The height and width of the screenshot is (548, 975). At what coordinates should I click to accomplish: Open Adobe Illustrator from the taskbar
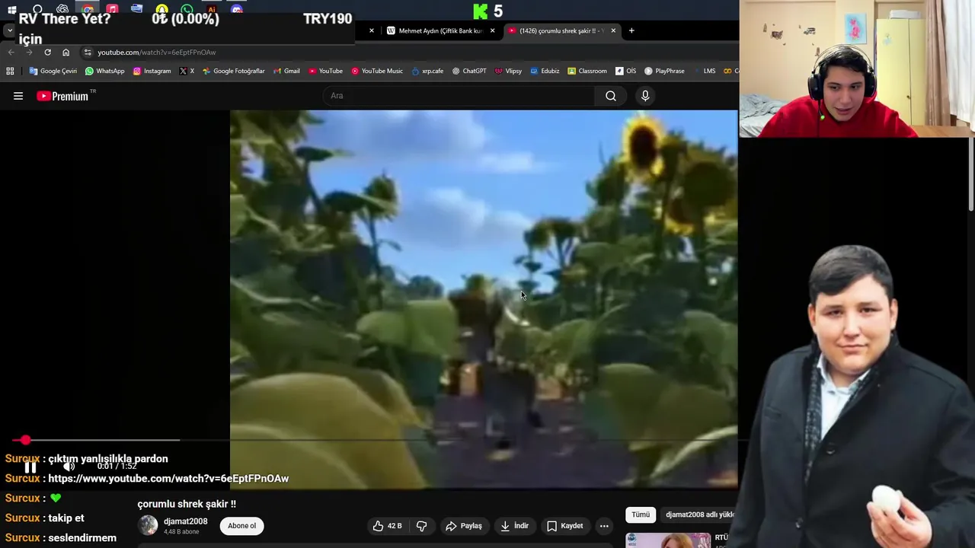[212, 10]
